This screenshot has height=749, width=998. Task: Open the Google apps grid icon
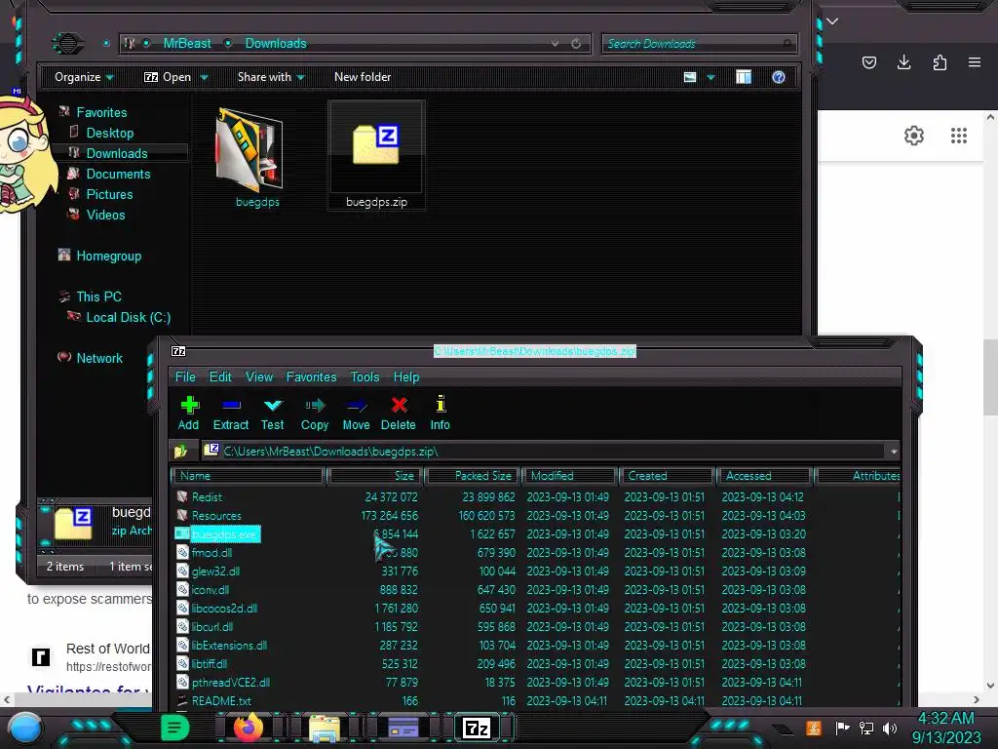959,135
